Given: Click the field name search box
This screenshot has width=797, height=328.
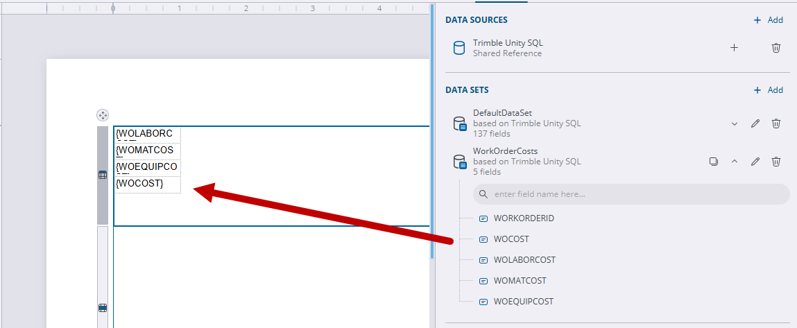Looking at the screenshot, I should coord(631,194).
